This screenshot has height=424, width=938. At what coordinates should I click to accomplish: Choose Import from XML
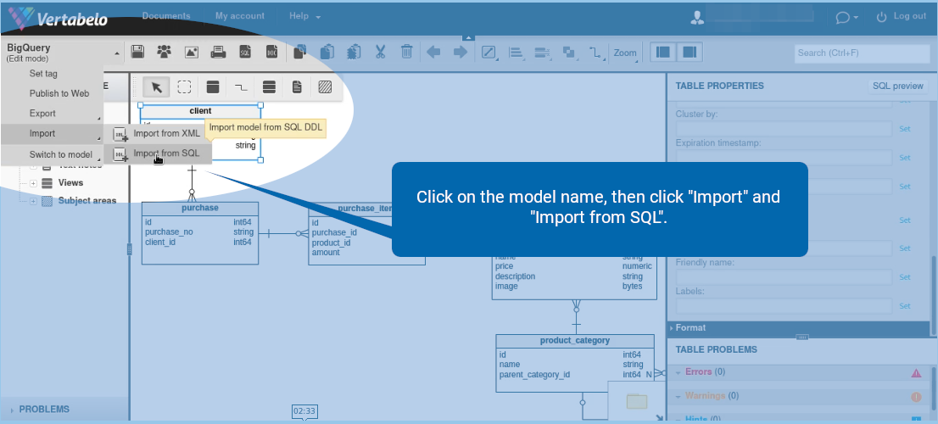[x=158, y=133]
